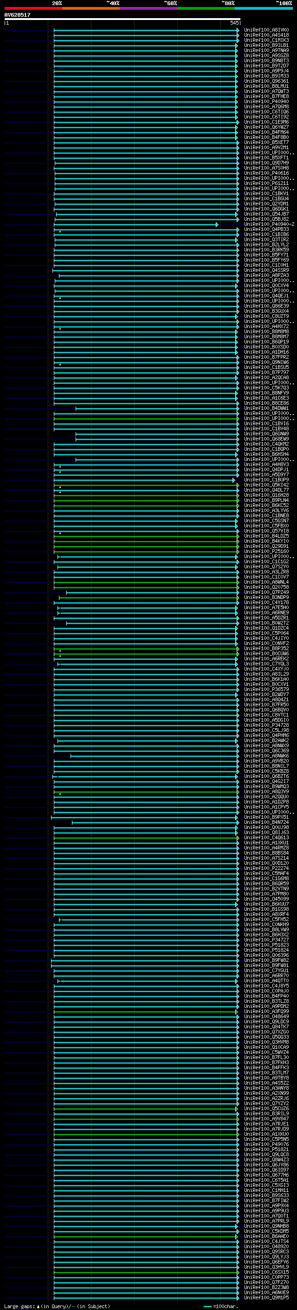The width and height of the screenshot is (297, 1310).
Task: Click the query end position 545
Action: click(x=234, y=23)
